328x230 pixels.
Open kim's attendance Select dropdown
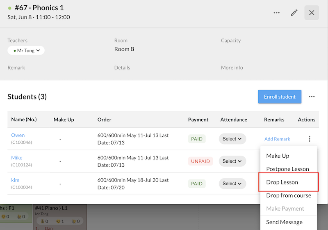[x=232, y=184]
